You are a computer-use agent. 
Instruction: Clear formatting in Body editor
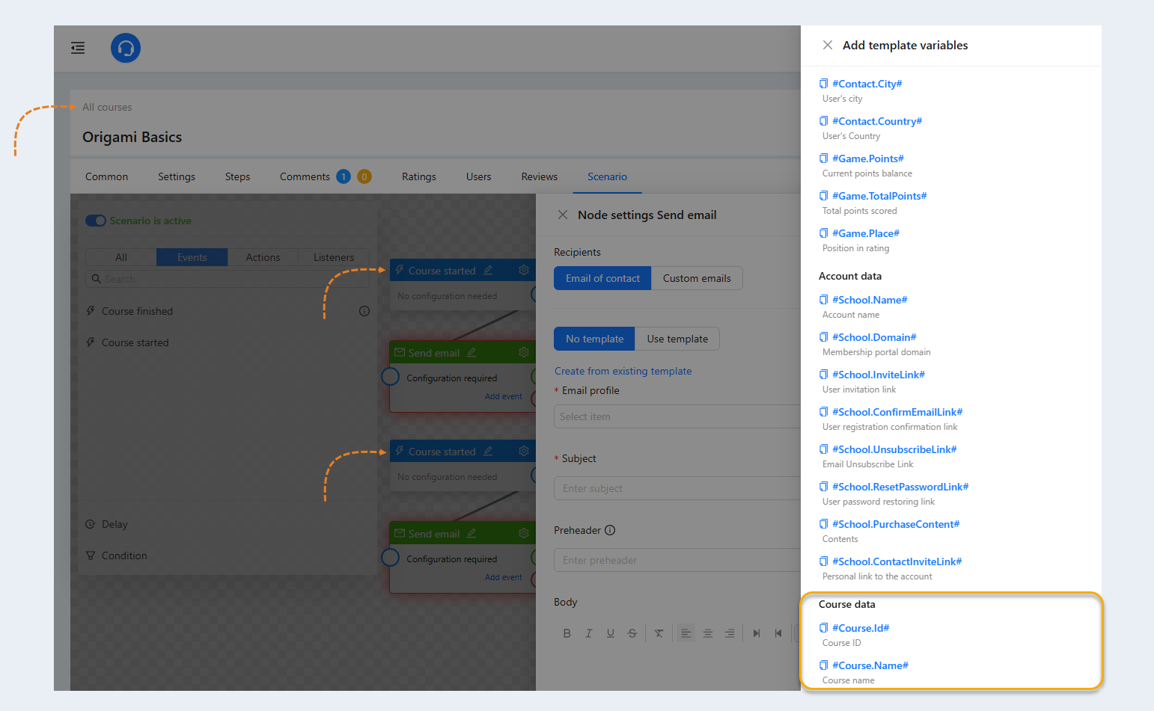pyautogui.click(x=659, y=633)
